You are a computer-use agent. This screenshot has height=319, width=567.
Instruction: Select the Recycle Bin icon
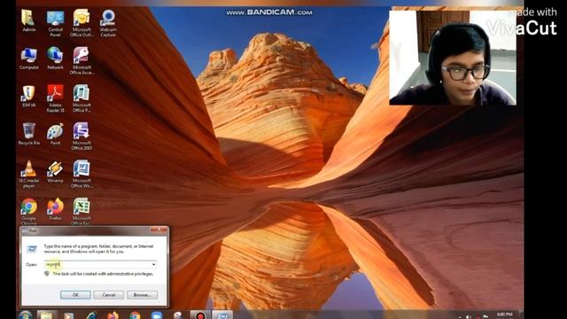[x=29, y=134]
